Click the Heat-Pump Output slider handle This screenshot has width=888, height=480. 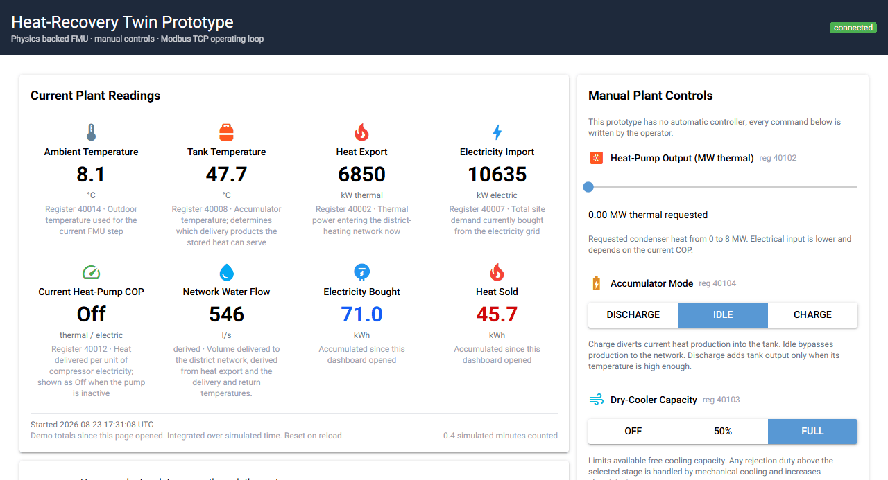click(x=588, y=187)
